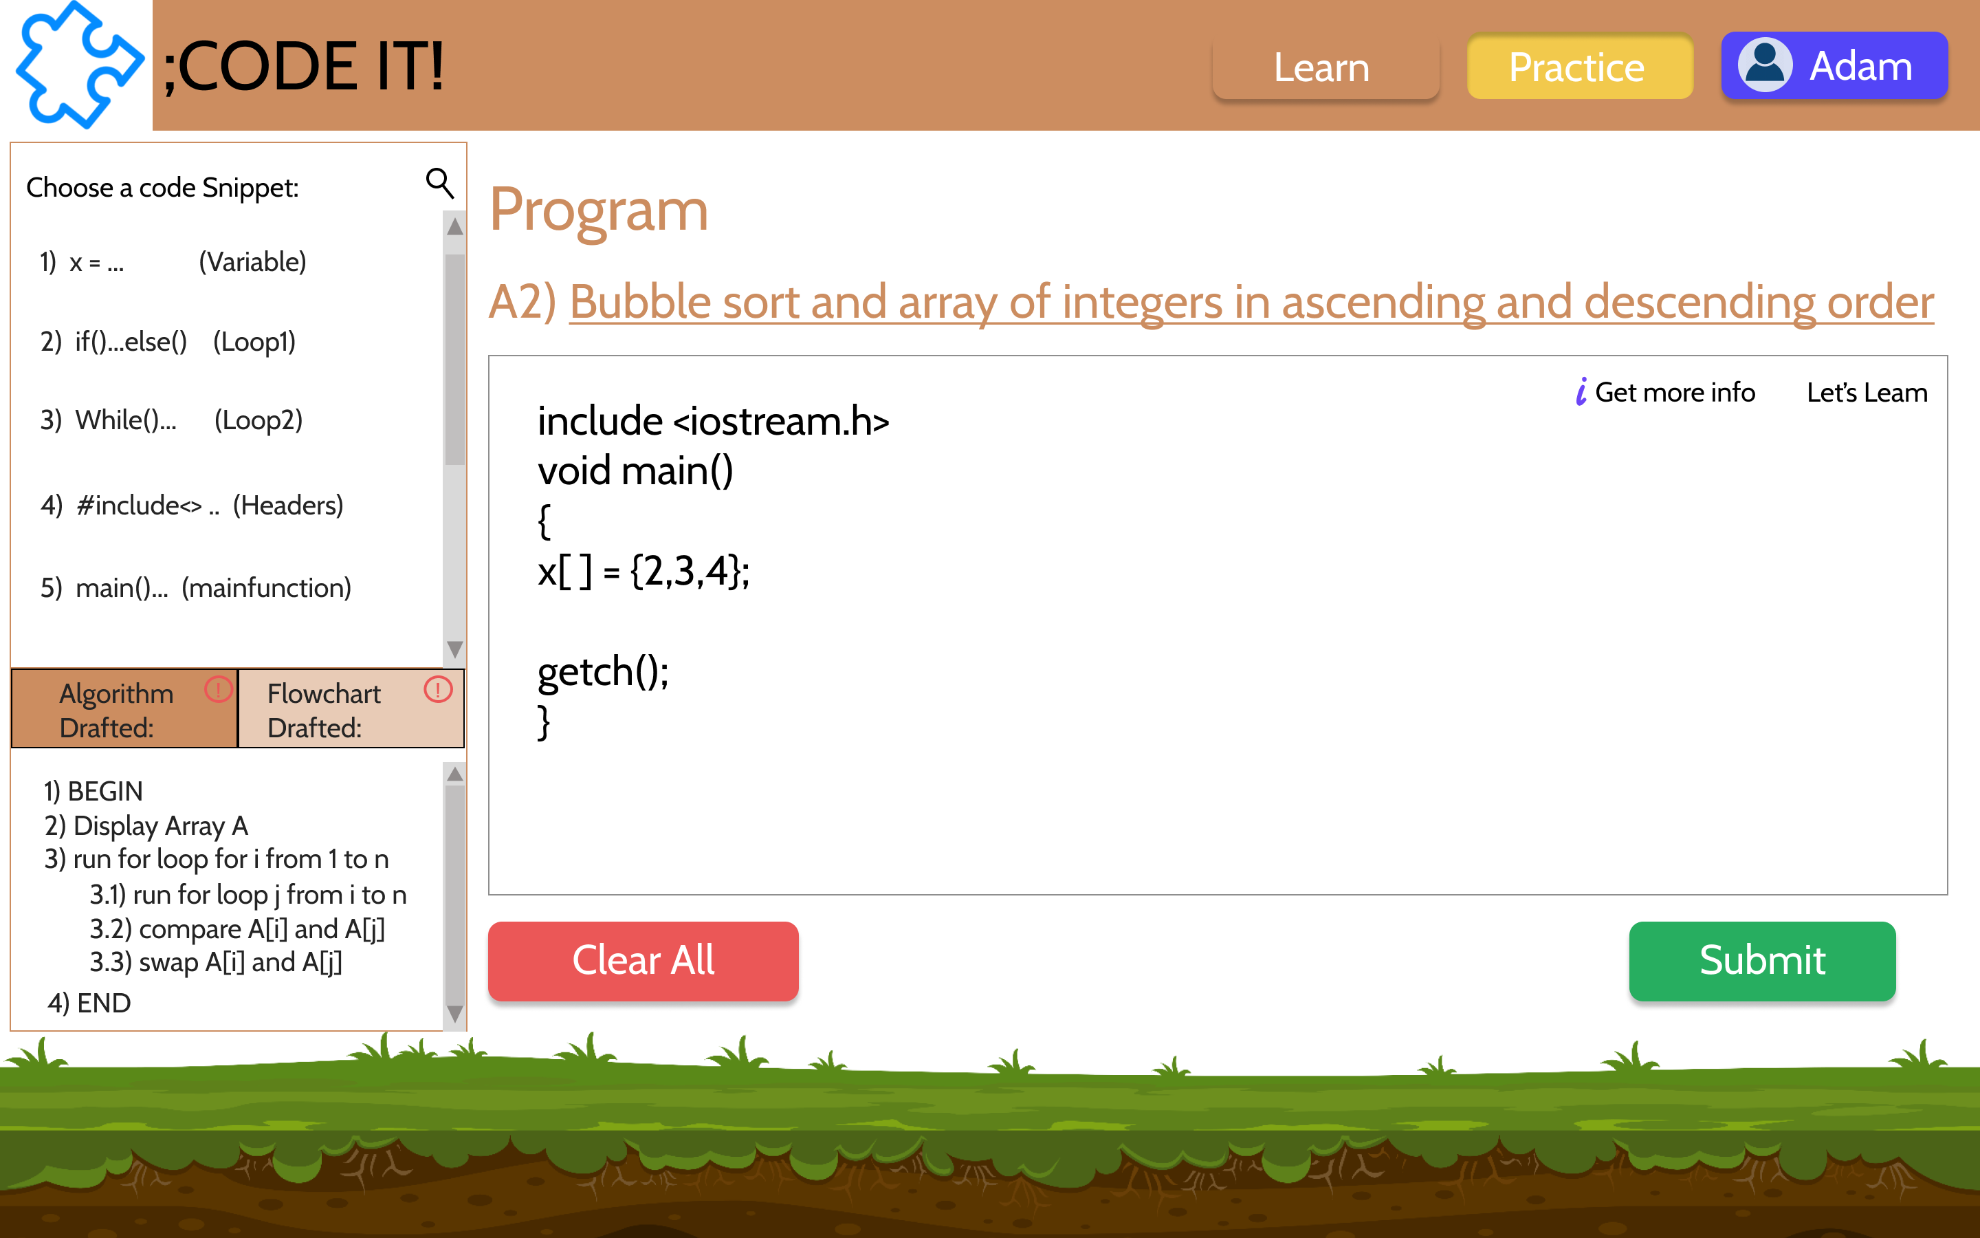
Task: Select snippet 2) if()...else() (Loop1)
Action: pyautogui.click(x=168, y=341)
